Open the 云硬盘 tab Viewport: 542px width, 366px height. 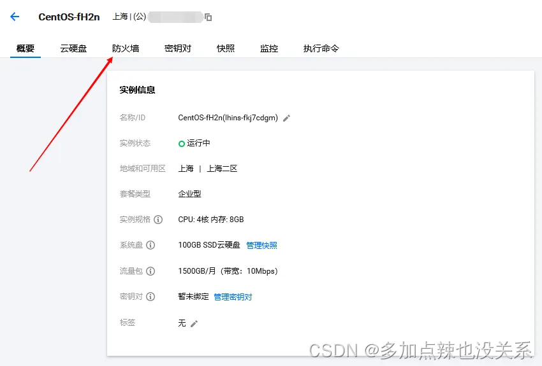coord(73,48)
